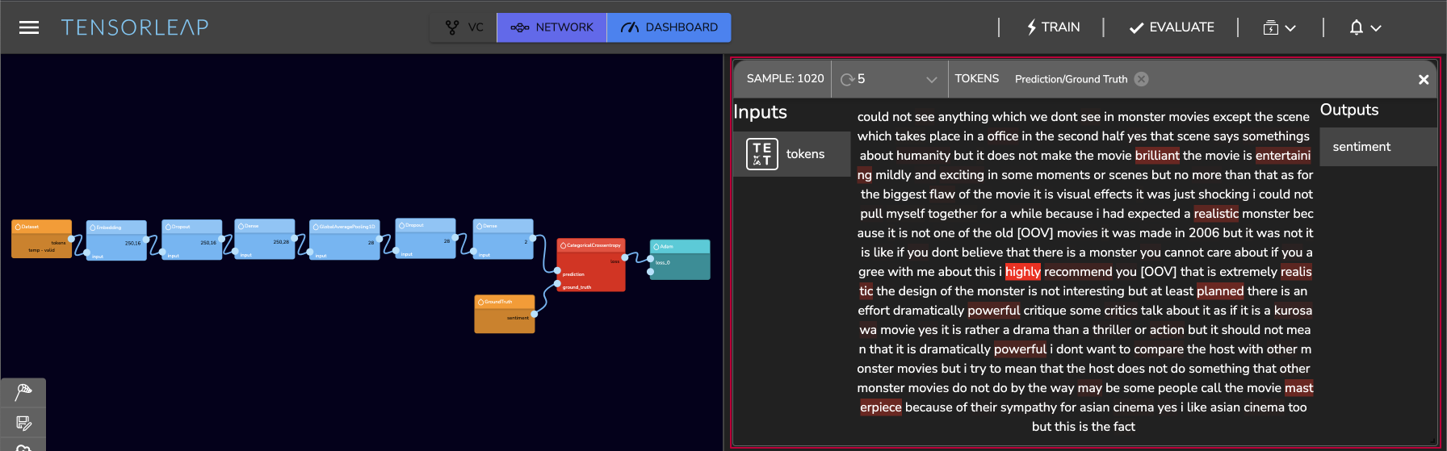Click the save-with-pencil icon in sidebar
1447x451 pixels.
coord(23,423)
